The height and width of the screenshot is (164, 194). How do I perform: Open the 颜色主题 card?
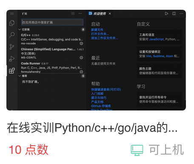159,71
